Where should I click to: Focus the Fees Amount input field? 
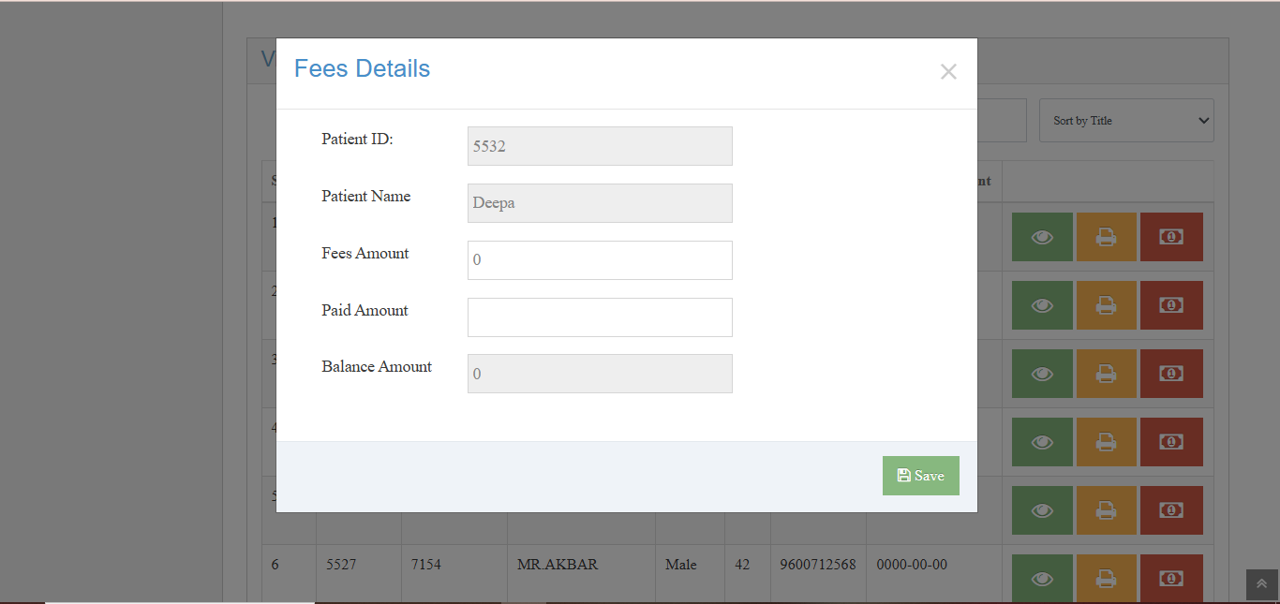click(600, 260)
